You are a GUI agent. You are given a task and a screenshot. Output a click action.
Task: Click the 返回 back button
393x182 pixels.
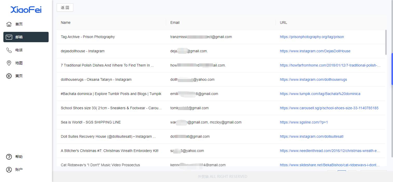(x=65, y=8)
